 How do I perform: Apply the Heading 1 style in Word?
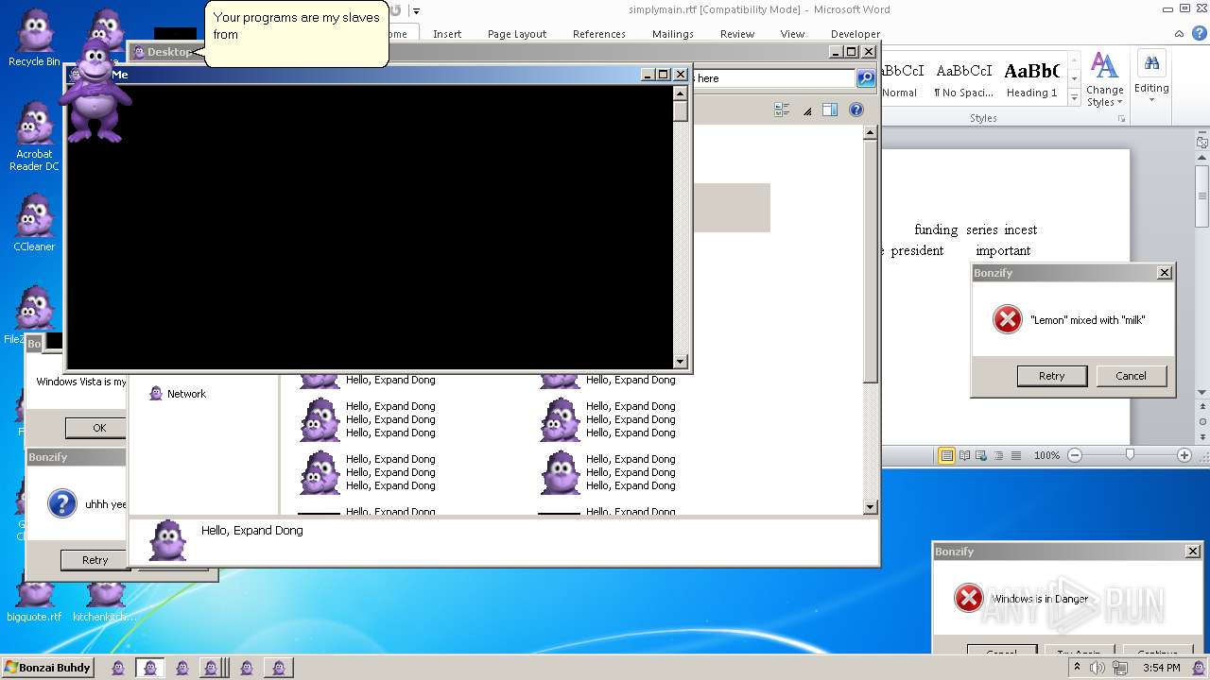click(x=1032, y=79)
